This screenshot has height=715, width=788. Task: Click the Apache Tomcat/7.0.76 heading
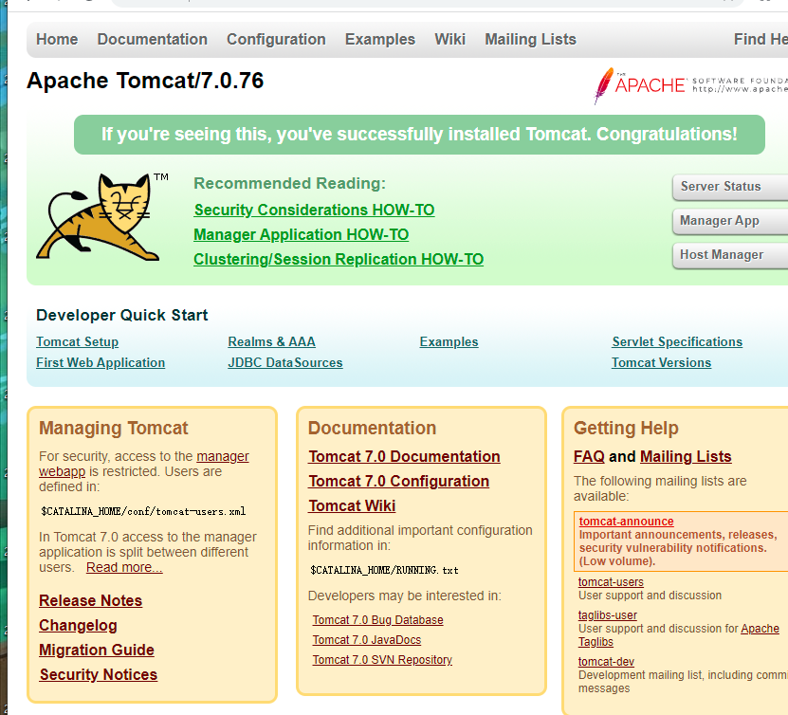[145, 81]
